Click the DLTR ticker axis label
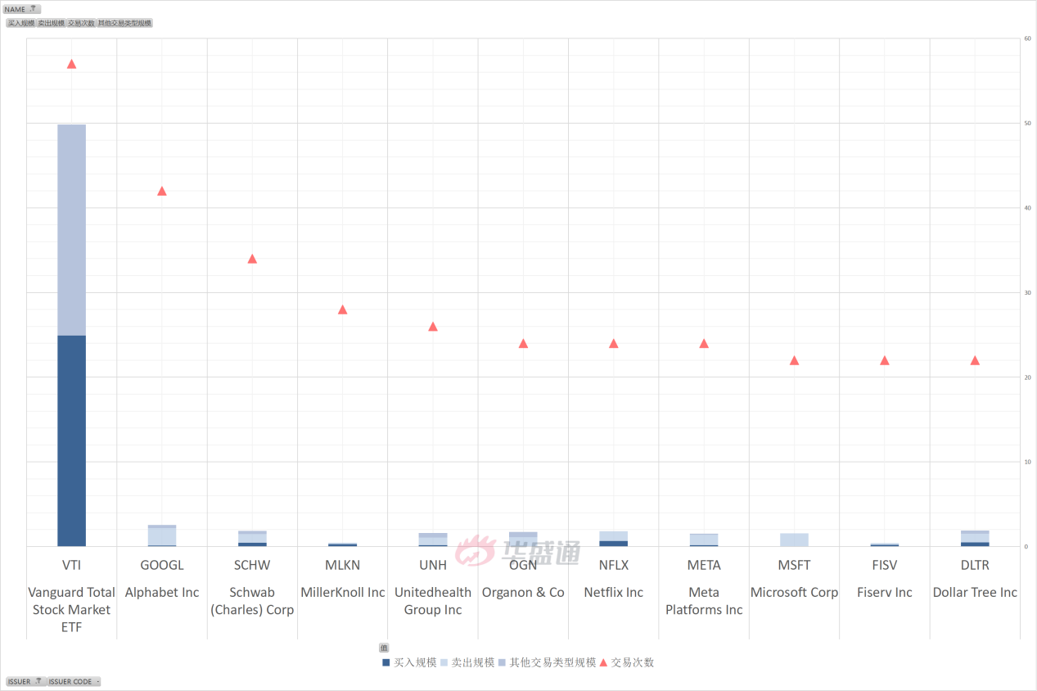Image resolution: width=1037 pixels, height=691 pixels. tap(975, 565)
